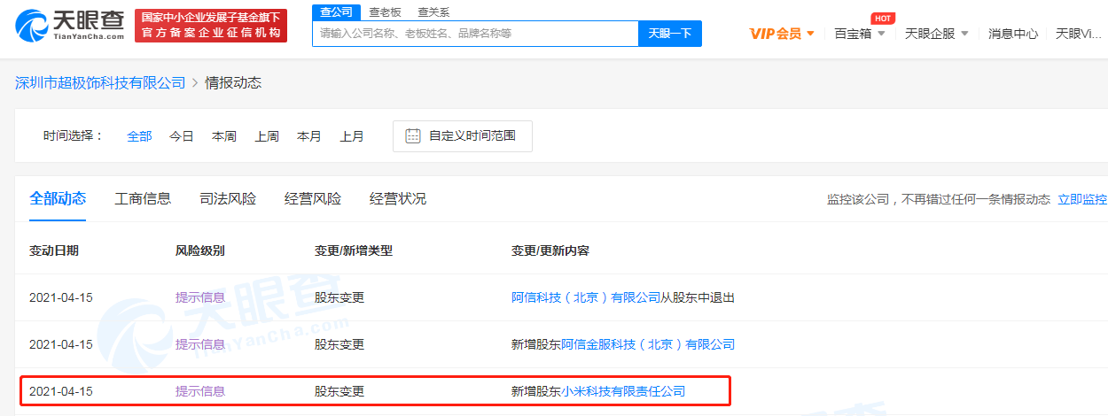The width and height of the screenshot is (1108, 416).
Task: Switch to the 查关系 search tab
Action: 433,12
